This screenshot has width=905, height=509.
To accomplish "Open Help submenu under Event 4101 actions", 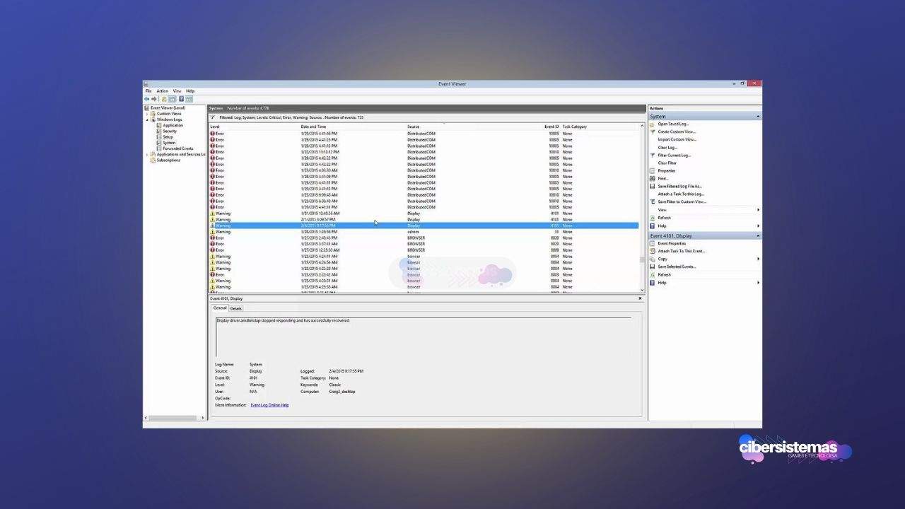I will tap(758, 282).
